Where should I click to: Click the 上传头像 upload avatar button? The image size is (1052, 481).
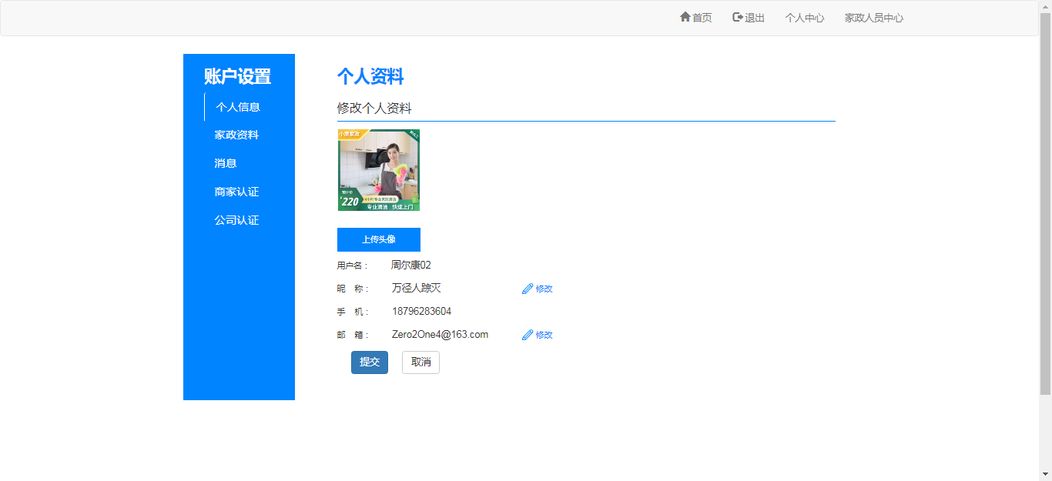coord(379,239)
